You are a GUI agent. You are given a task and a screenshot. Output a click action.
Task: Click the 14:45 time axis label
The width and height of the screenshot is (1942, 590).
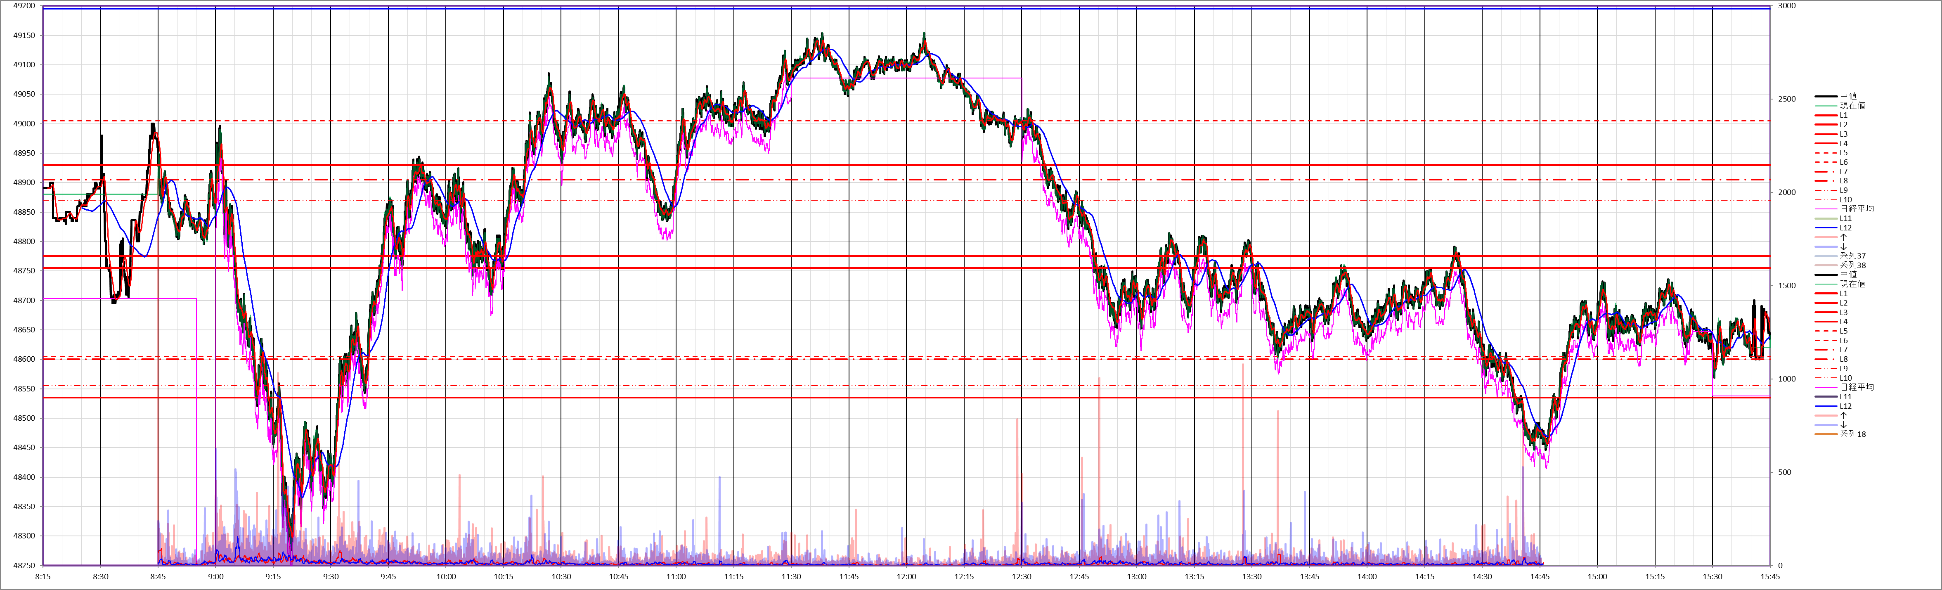click(1540, 577)
